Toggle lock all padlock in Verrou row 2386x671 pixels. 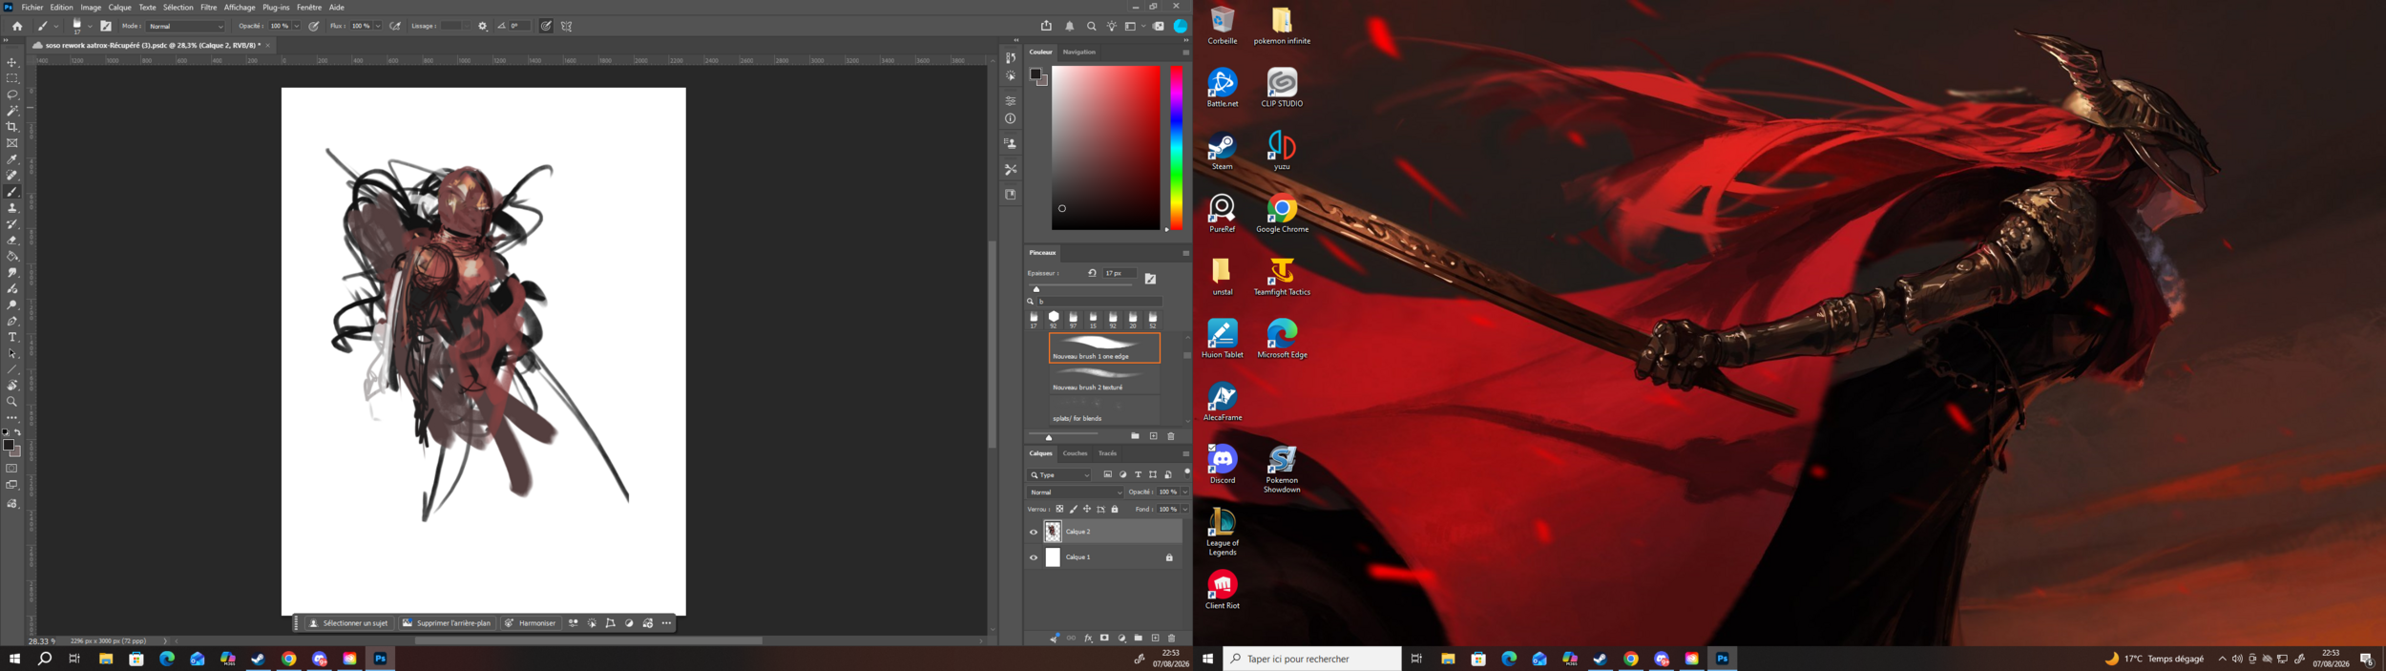coord(1115,509)
